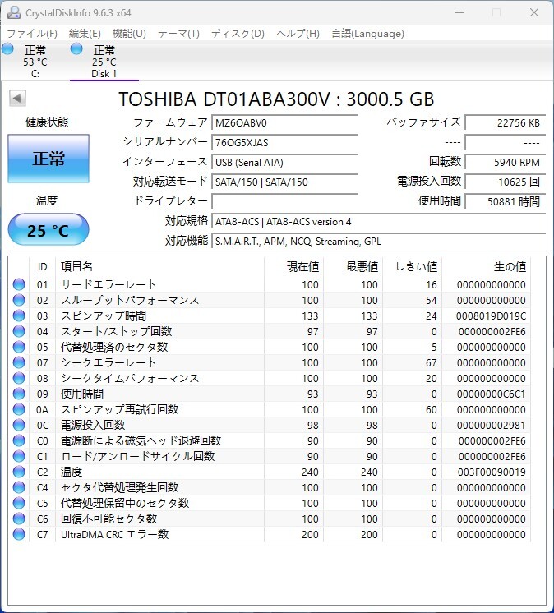Click the ID column header
Screen dimensions: 554x613
point(42,266)
